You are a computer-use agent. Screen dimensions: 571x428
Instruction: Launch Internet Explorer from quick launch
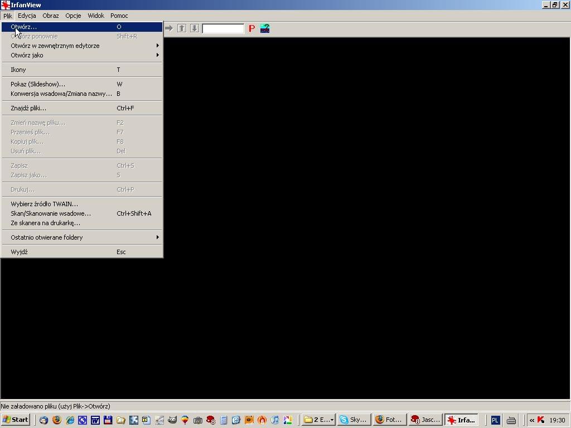[70, 420]
